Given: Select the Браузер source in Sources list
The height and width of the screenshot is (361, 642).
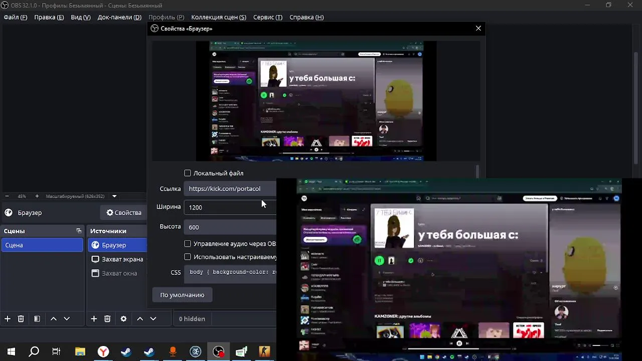Looking at the screenshot, I should point(117,245).
